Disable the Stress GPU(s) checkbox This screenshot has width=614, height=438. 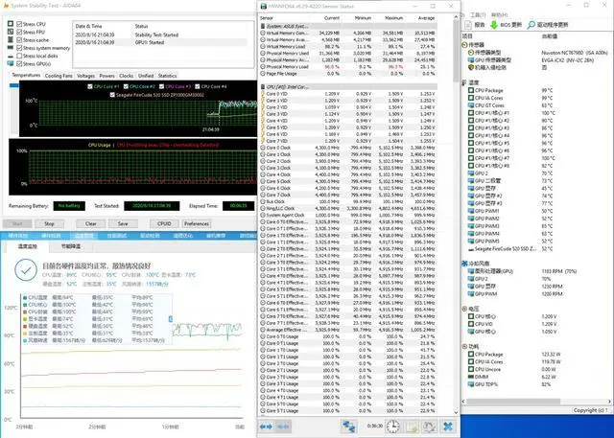19,63
